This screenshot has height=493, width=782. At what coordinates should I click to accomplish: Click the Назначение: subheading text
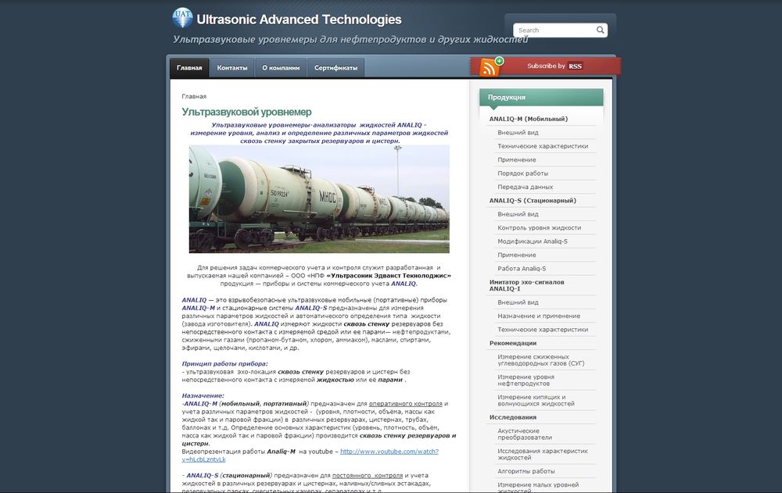[x=203, y=396]
